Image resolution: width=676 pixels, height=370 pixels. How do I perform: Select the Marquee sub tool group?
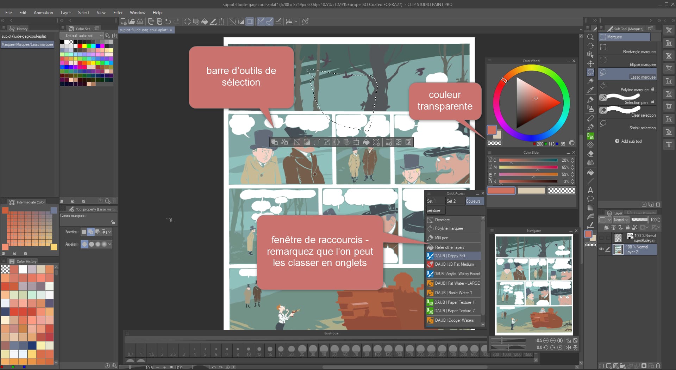[625, 37]
